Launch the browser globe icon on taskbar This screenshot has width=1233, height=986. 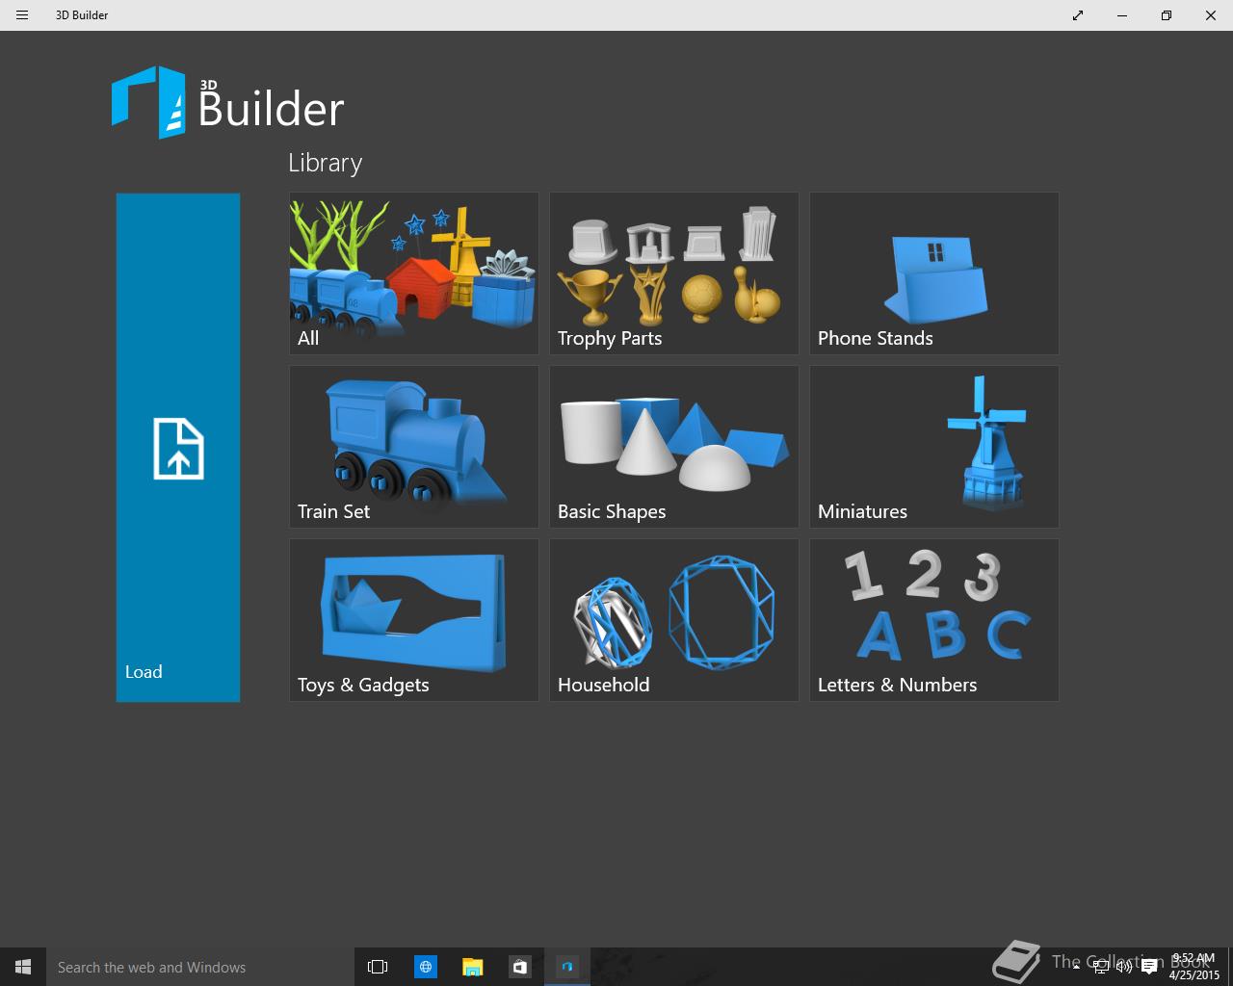425,967
